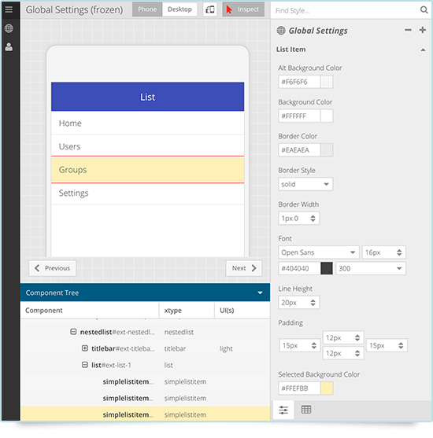Viewport: 433px width, 438px height.
Task: Go to Next preview
Action: (244, 268)
